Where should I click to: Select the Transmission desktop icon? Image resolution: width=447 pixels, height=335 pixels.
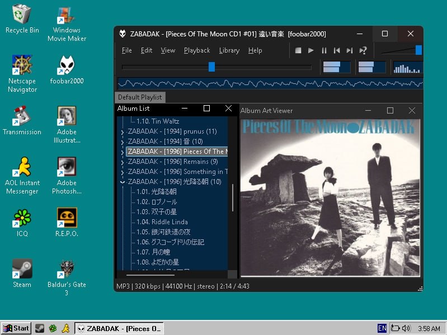pos(22,121)
